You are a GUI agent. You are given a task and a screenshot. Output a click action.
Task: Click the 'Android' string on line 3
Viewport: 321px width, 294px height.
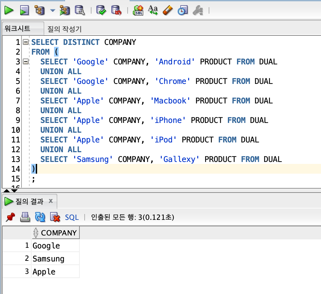[x=175, y=61]
